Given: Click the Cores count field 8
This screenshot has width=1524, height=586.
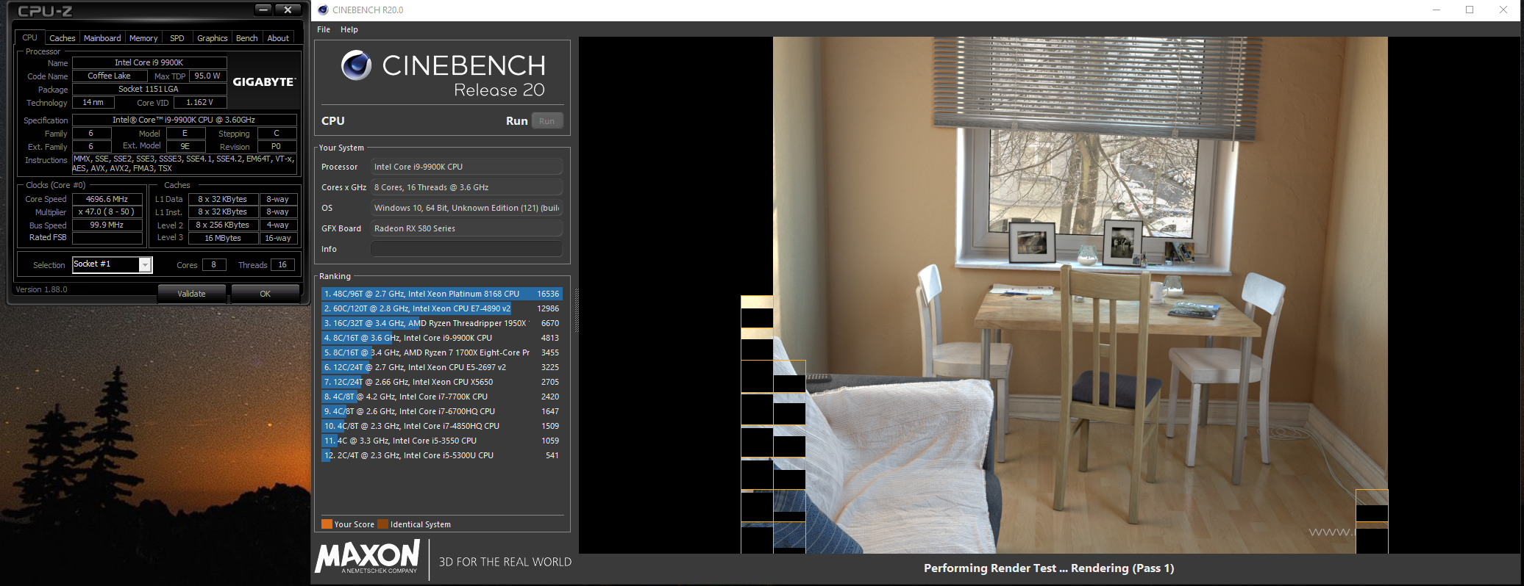Looking at the screenshot, I should tap(214, 265).
